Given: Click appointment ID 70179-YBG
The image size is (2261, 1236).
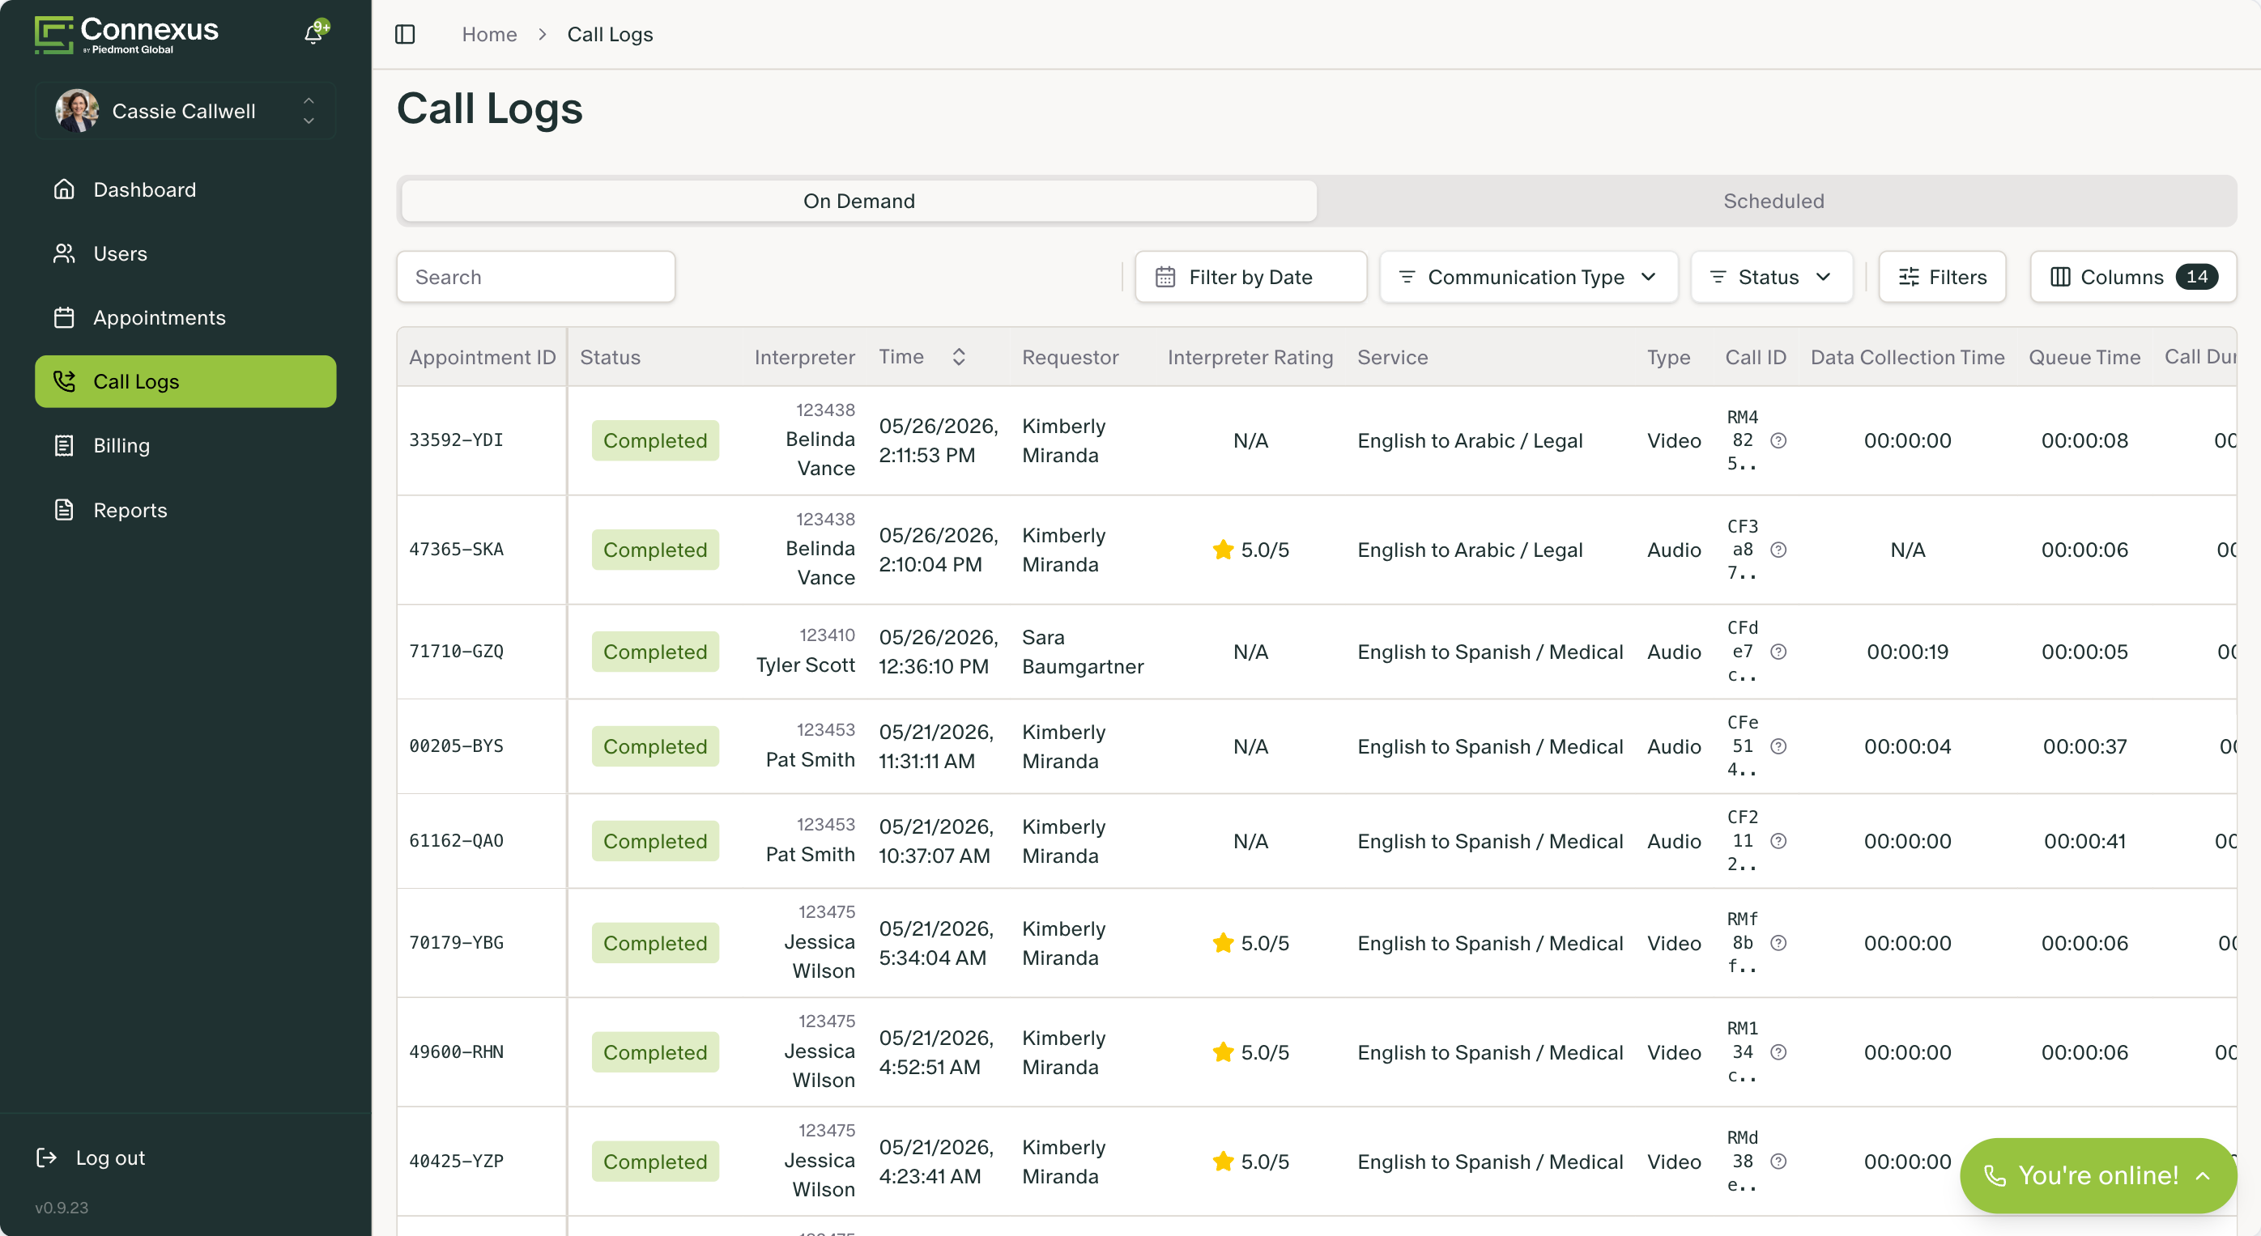Looking at the screenshot, I should click(x=457, y=943).
